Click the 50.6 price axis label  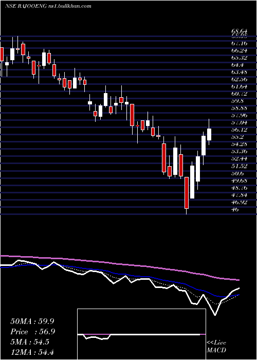pos(237,173)
